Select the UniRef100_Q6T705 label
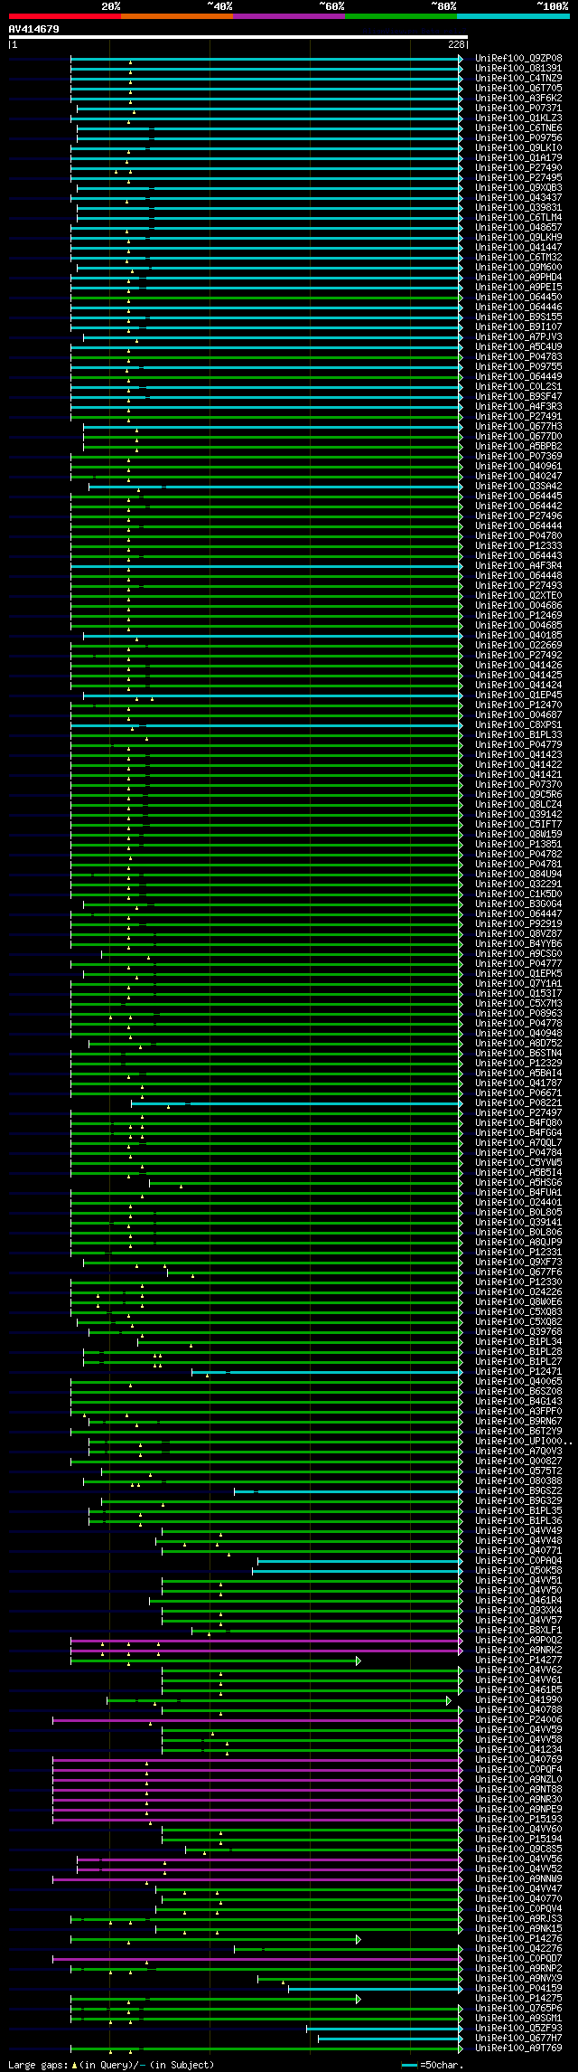578x2072 pixels. 518,89
